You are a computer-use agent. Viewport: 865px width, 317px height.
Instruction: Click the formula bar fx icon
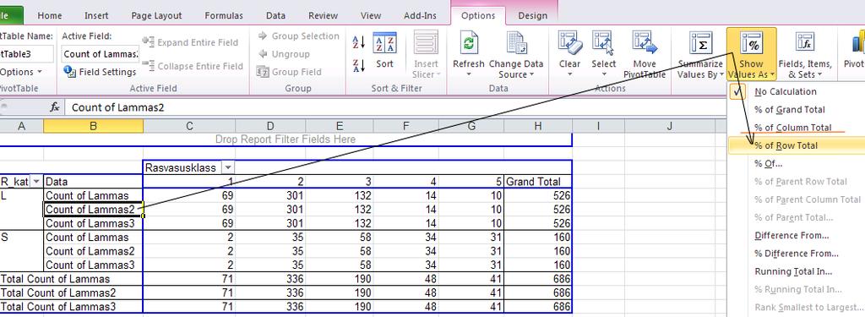coord(55,107)
